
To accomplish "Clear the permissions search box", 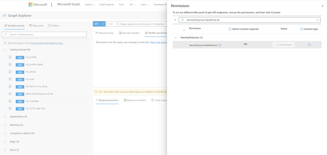I will [x=318, y=20].
